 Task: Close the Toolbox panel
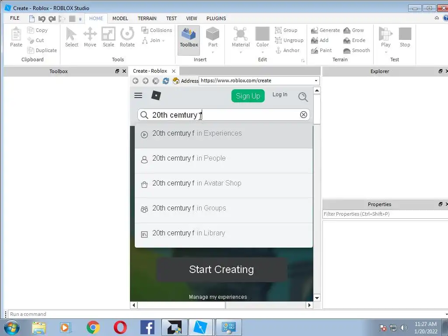[124, 71]
